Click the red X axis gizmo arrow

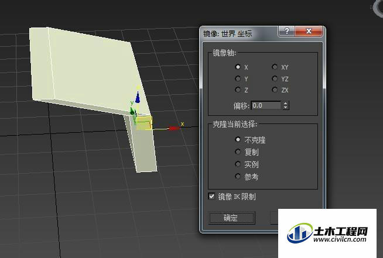174,128
